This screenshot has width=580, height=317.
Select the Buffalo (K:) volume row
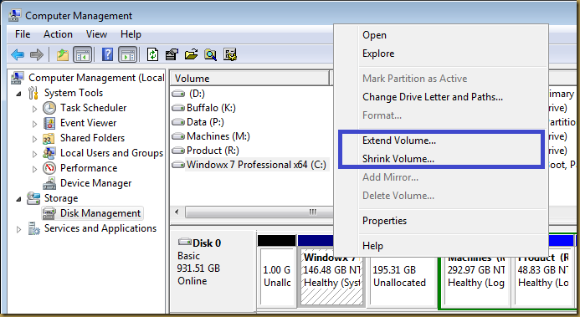251,108
